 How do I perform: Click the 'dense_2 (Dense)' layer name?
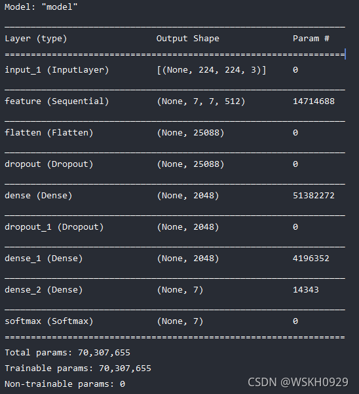[x=44, y=290]
